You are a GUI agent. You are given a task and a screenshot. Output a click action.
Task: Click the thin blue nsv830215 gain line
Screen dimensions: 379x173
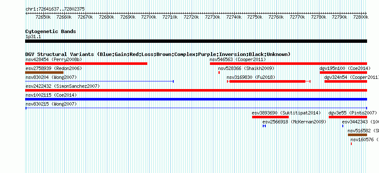point(196,108)
